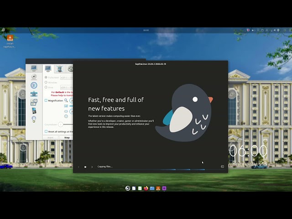Screen dimensions: 292x219
Task: Click the desktop clock widget 06:00
Action: point(248,151)
